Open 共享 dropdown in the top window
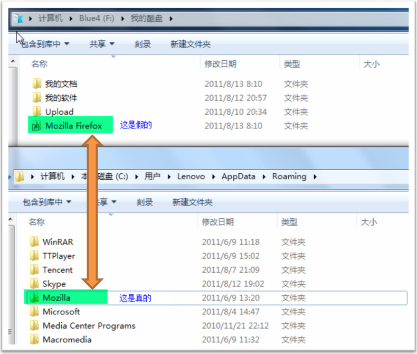Screen dimensions: 417x354 click(102, 44)
